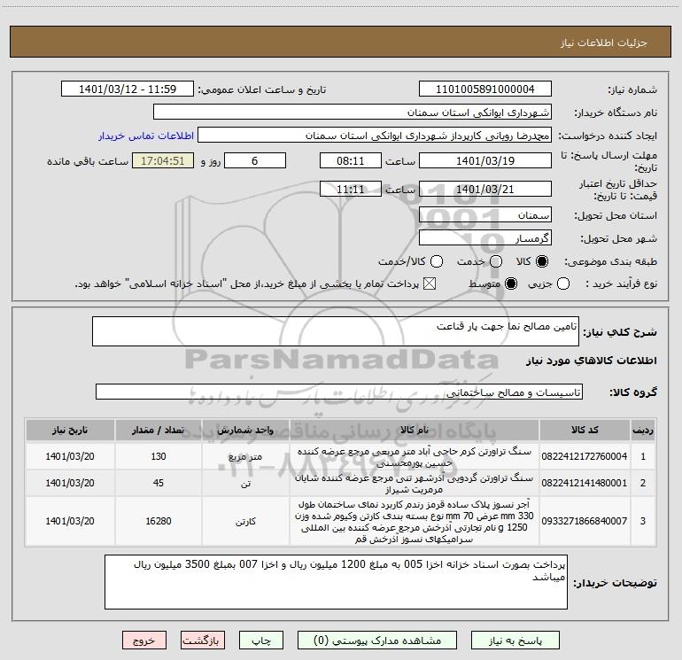Click the delivery city field گرمسار
682x660 pixels.
(x=485, y=238)
